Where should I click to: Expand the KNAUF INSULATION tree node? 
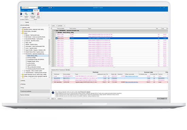click(23, 52)
